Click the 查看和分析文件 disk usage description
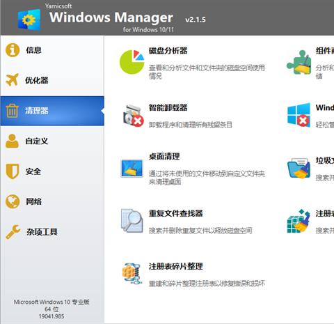Image resolution: width=334 pixels, height=324 pixels. (x=207, y=72)
